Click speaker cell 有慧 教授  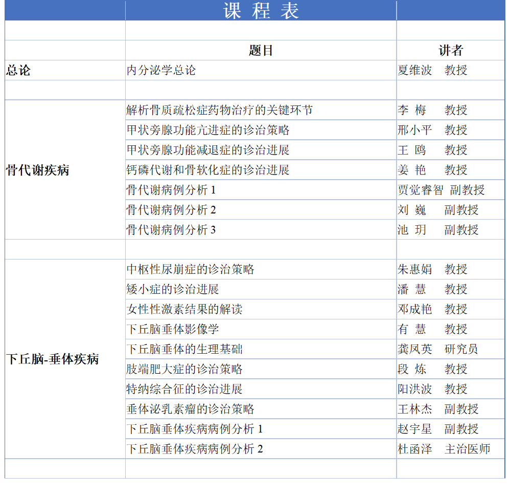(x=451, y=329)
